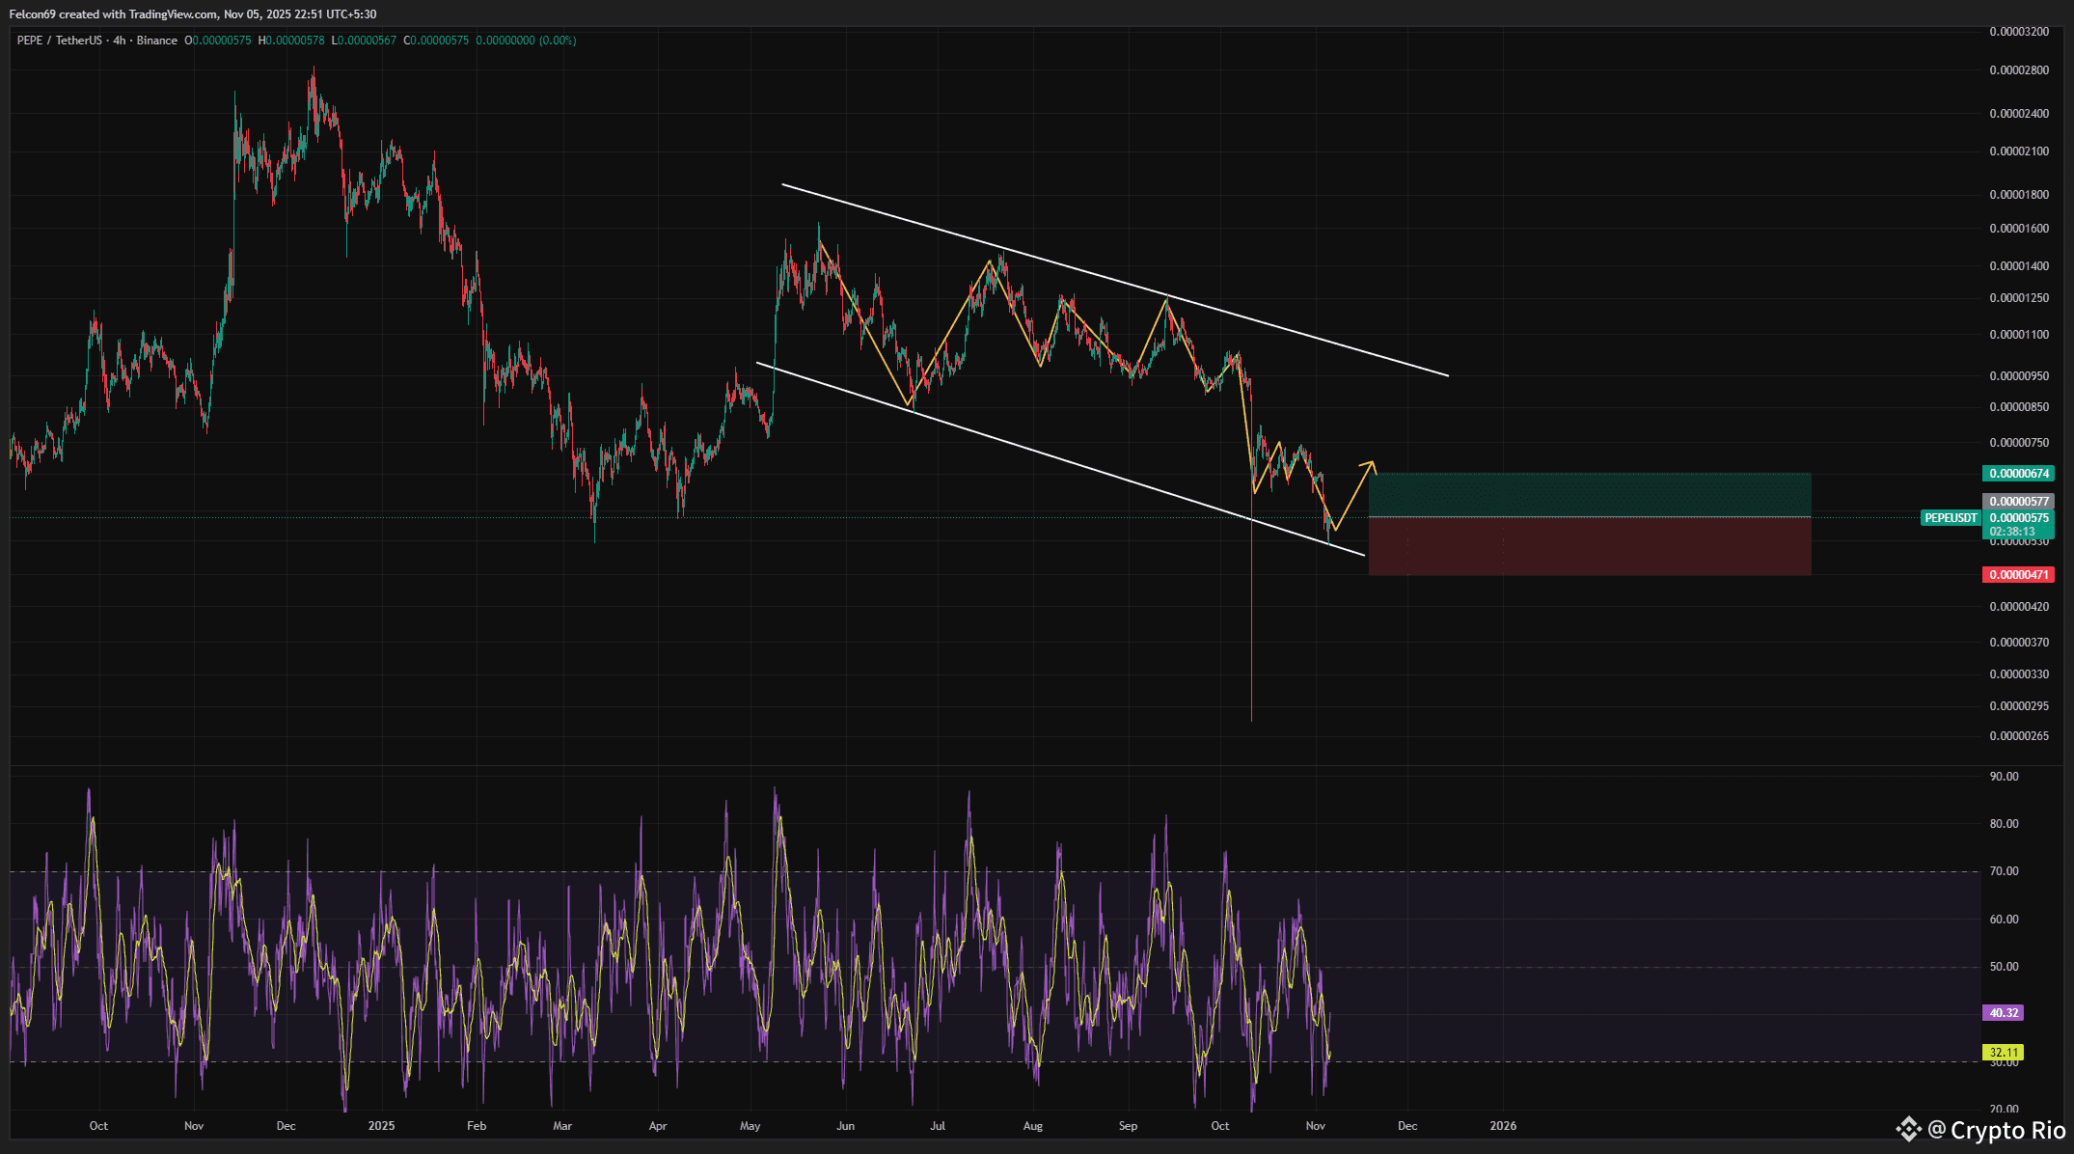Image resolution: width=2074 pixels, height=1154 pixels.
Task: Click the green 0.00000674 target price label
Action: (x=2018, y=474)
